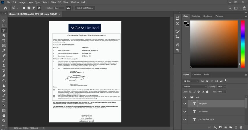Select the Clone Stamp tool

(x=4, y=65)
